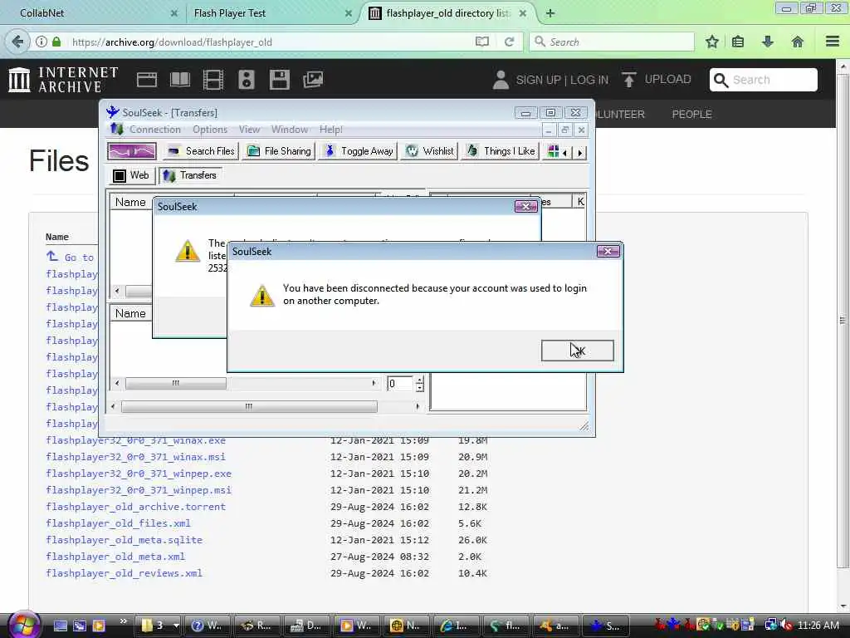Viewport: 850px width, 638px height.
Task: Close the front SoulSeek disconnected dialog
Action: [x=608, y=251]
